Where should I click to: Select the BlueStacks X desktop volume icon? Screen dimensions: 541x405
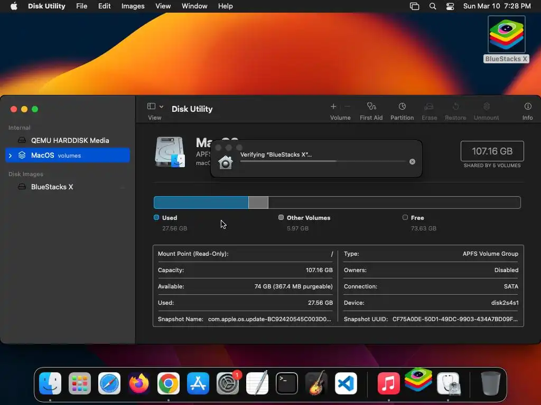pyautogui.click(x=506, y=34)
